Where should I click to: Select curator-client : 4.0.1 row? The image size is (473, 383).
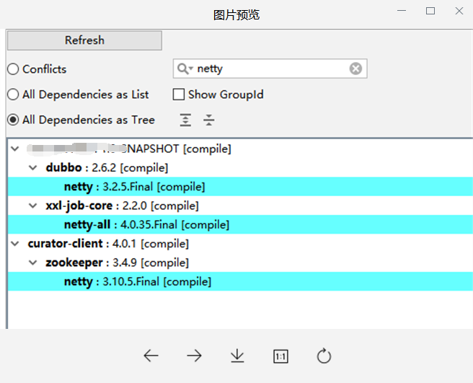point(240,244)
